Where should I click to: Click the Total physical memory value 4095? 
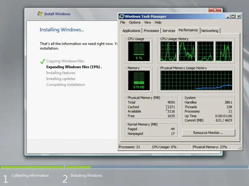[171, 102]
